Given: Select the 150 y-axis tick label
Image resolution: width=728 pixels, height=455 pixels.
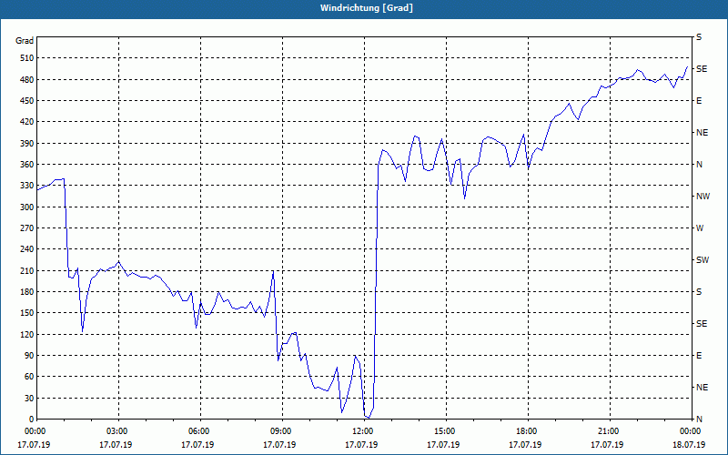Looking at the screenshot, I should click(x=27, y=313).
